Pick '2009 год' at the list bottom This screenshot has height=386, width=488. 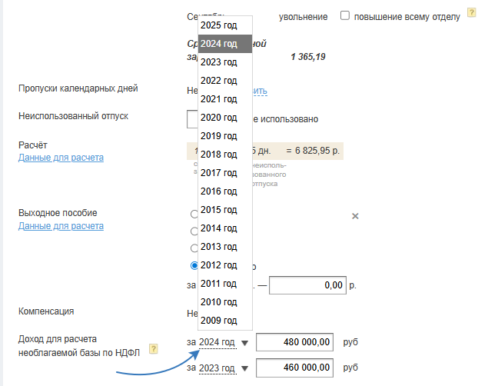pos(219,320)
